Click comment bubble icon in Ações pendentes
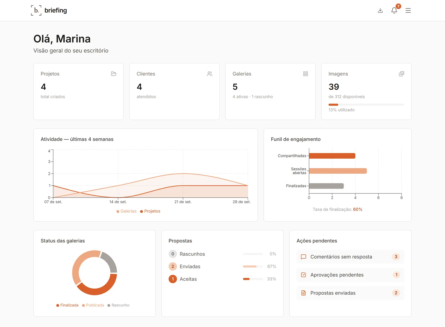This screenshot has height=327, width=445. 303,257
